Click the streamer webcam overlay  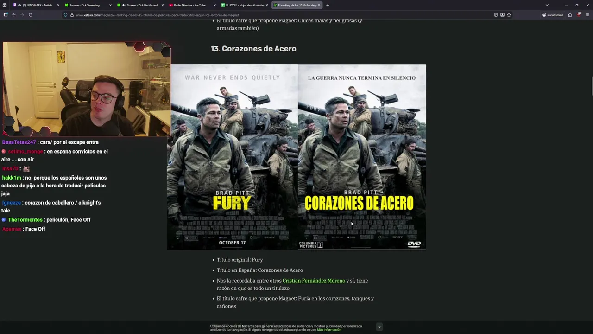pos(87,89)
